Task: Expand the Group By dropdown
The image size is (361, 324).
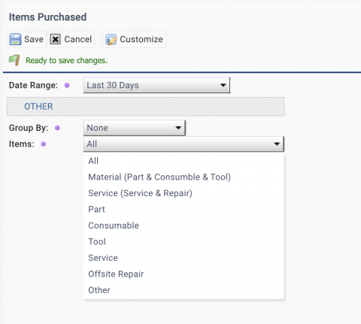Action: 135,128
